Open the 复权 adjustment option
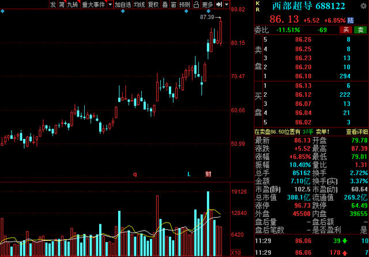The width and height of the screenshot is (369, 257). click(153, 5)
